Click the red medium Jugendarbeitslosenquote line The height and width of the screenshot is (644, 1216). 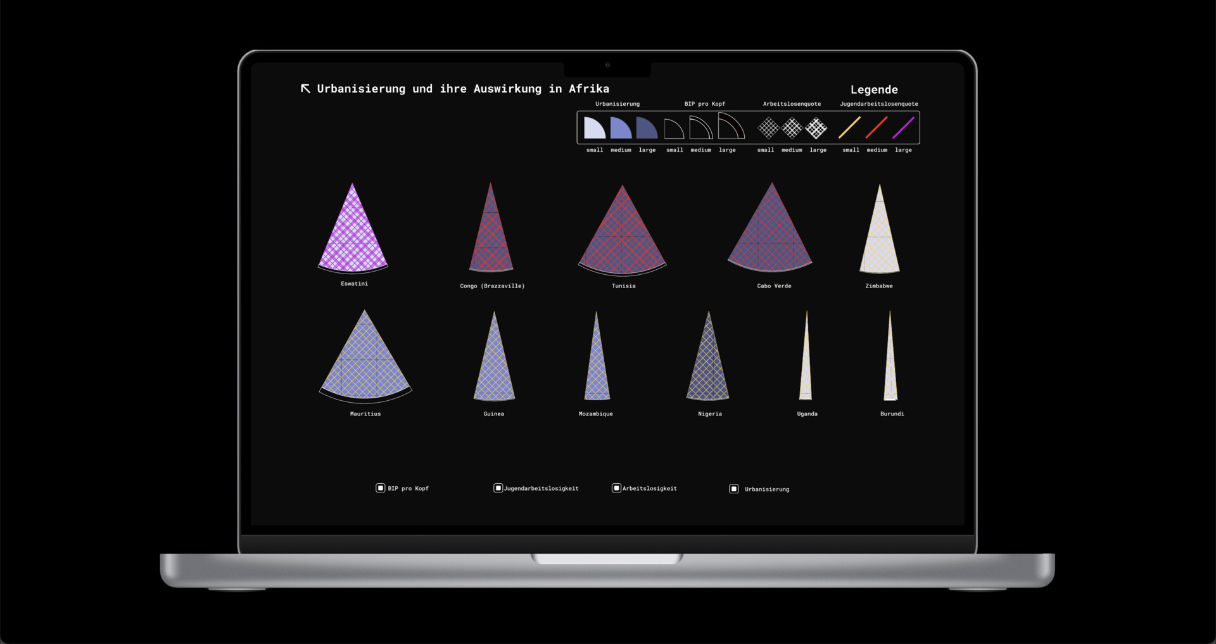[x=877, y=127]
